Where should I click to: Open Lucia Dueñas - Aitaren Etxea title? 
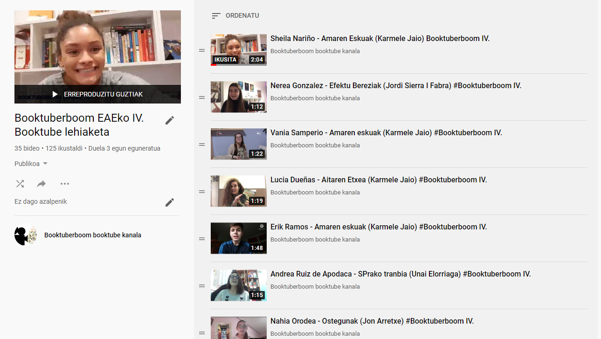379,180
